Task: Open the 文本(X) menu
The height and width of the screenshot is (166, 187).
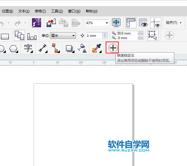Action: pyautogui.click(x=24, y=11)
